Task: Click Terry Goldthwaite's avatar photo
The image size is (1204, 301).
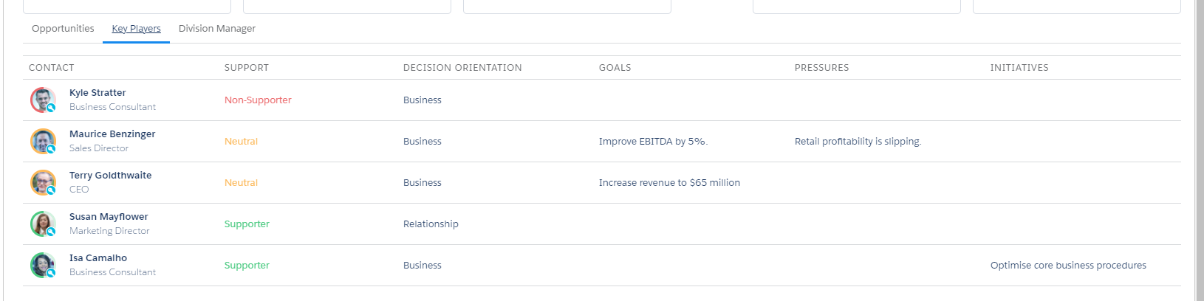Action: coord(43,182)
